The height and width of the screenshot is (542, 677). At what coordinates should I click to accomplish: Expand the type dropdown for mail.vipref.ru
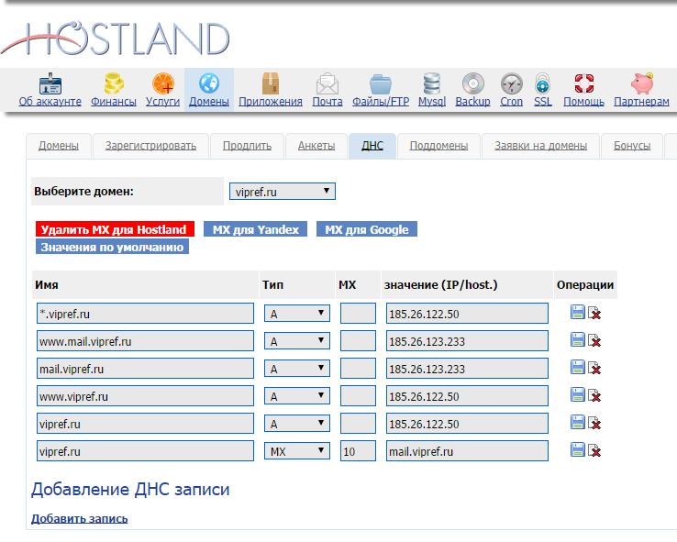point(296,369)
